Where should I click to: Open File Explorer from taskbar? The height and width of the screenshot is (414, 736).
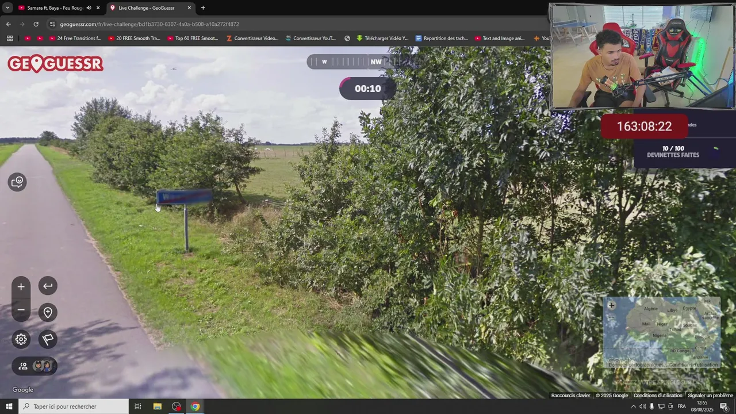(158, 407)
